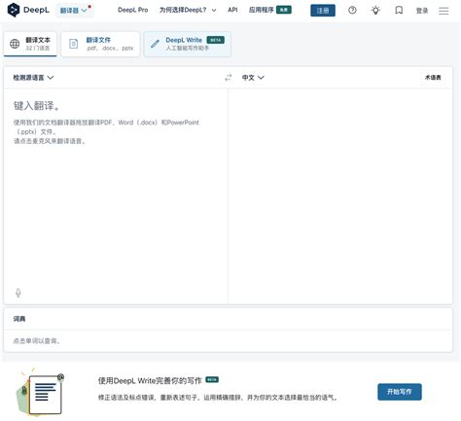Open saved translations bookmark icon
The image size is (461, 421).
[x=399, y=11]
